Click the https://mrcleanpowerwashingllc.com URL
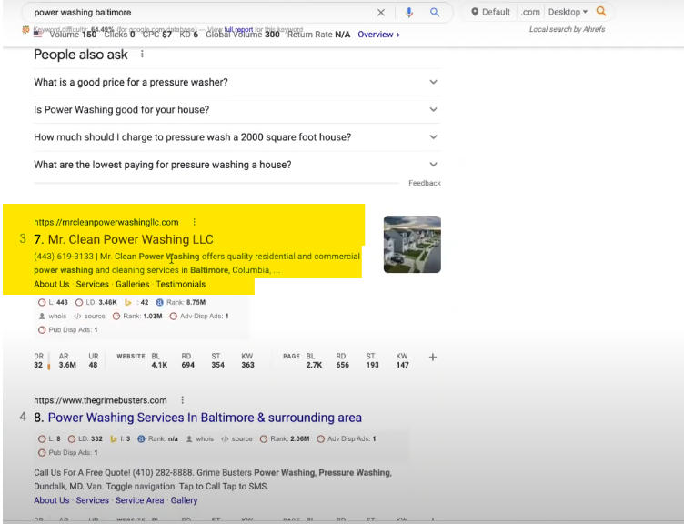Viewport: 684px width, 524px height. pos(106,222)
